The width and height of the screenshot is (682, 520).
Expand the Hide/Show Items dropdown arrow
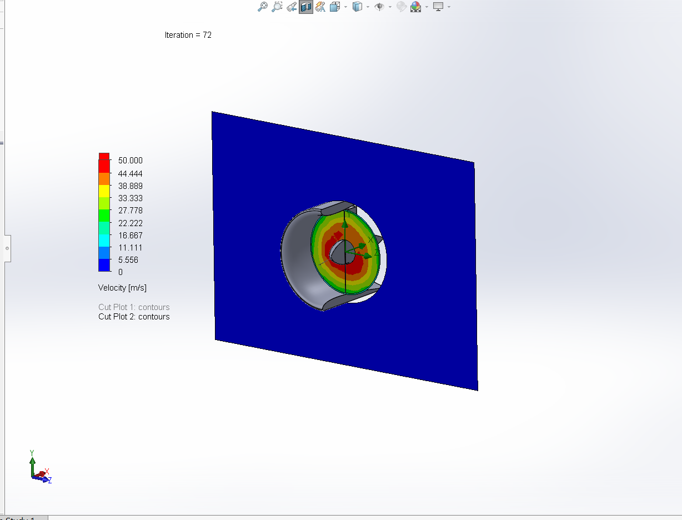pos(390,7)
